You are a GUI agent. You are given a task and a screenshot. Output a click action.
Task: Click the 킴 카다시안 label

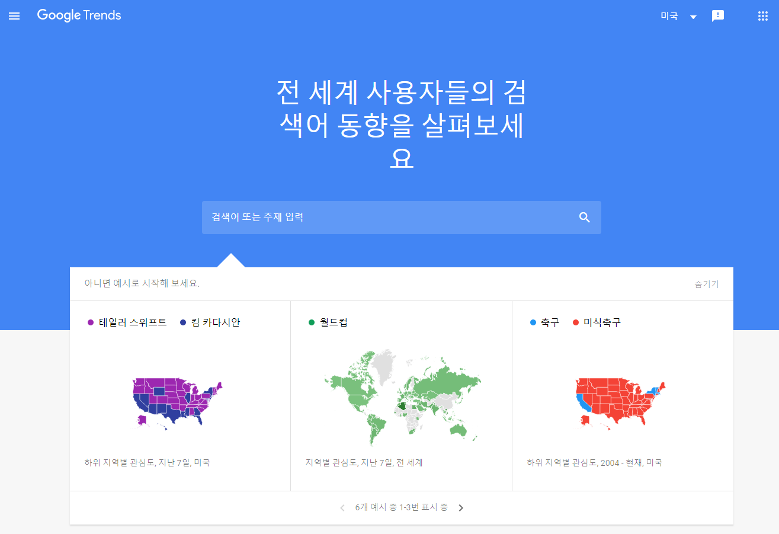216,322
